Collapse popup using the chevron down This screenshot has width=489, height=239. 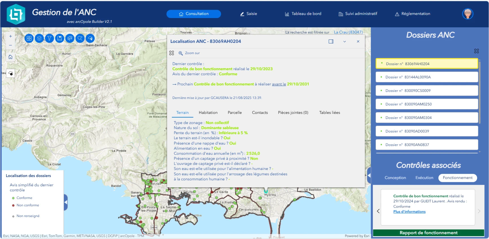pyautogui.click(x=345, y=41)
